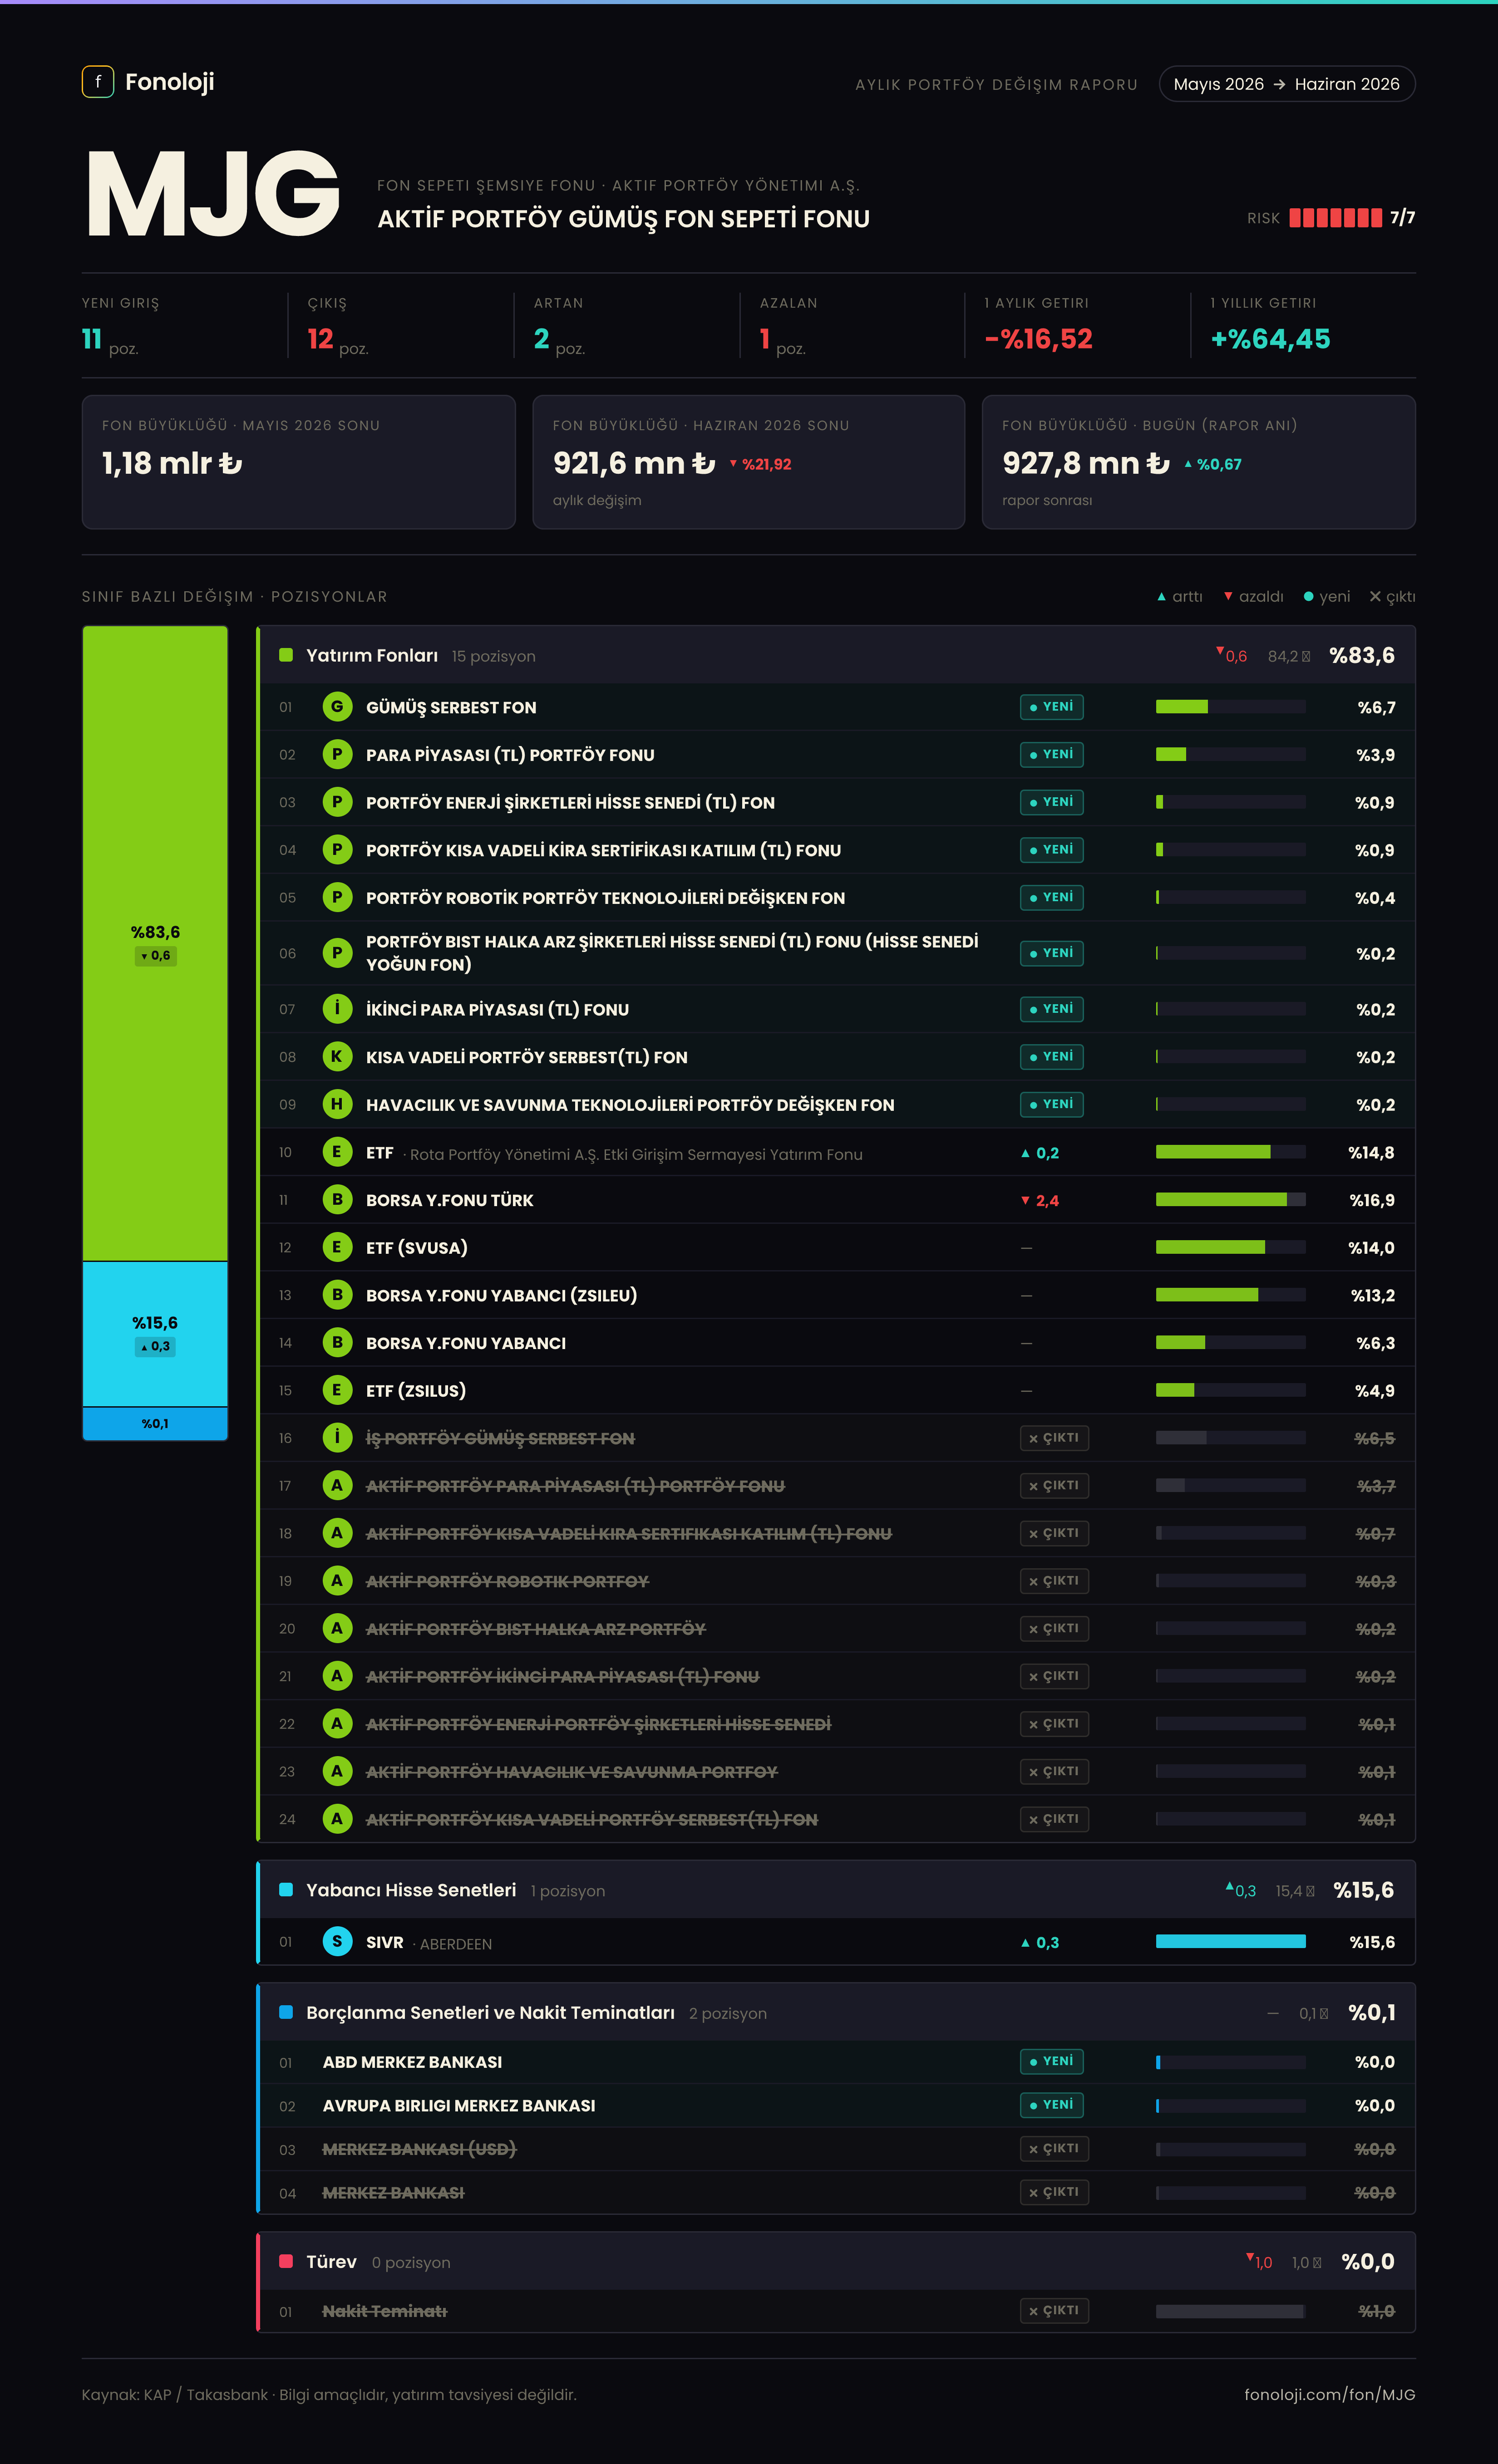1498x2464 pixels.
Task: Select the P icon of PORTFÖY BIST HALKA ARZ fund
Action: pos(337,953)
